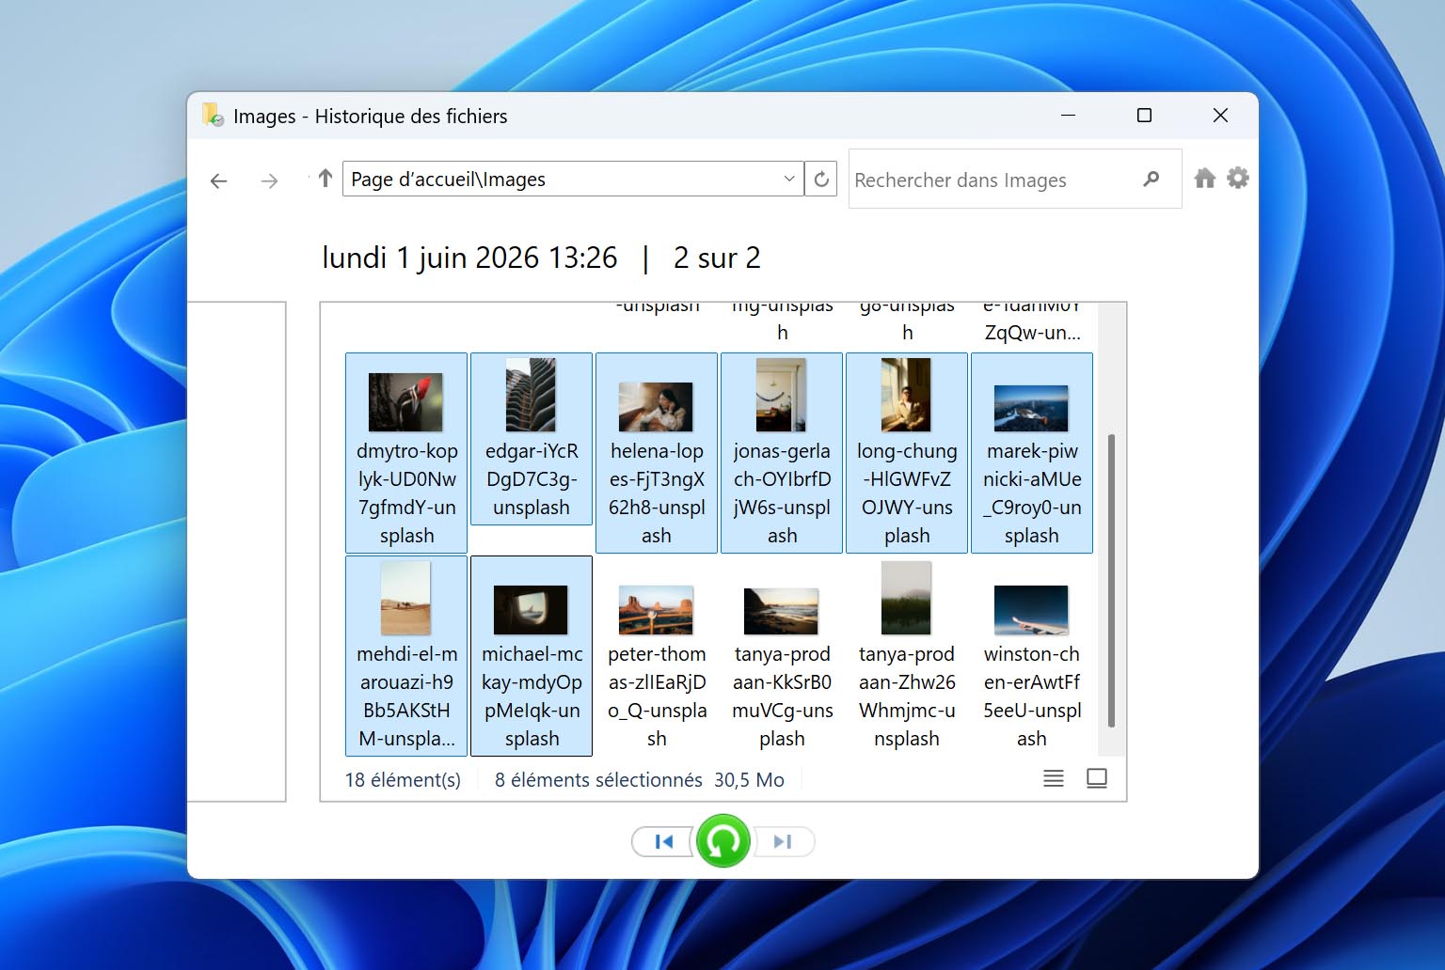Select the peter-thomas canyon thumbnail
This screenshot has height=970, width=1445.
click(656, 610)
